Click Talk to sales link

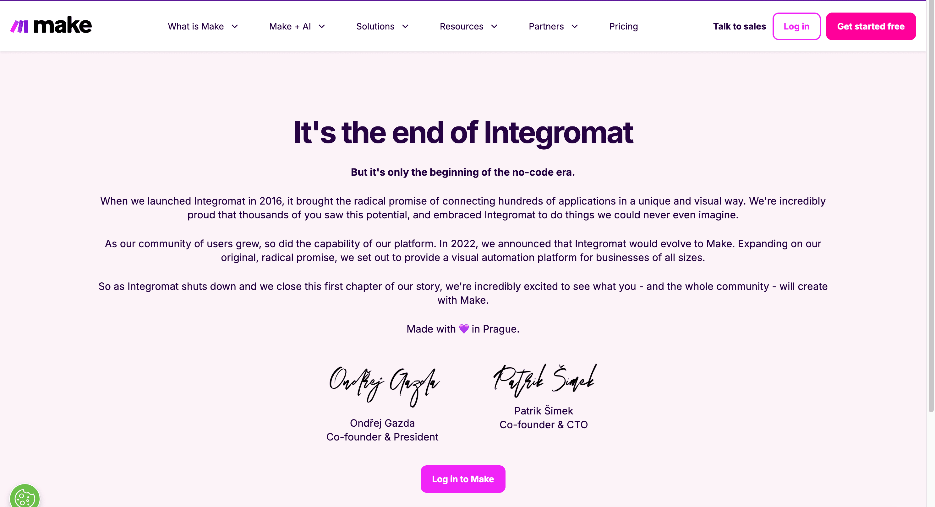(739, 26)
